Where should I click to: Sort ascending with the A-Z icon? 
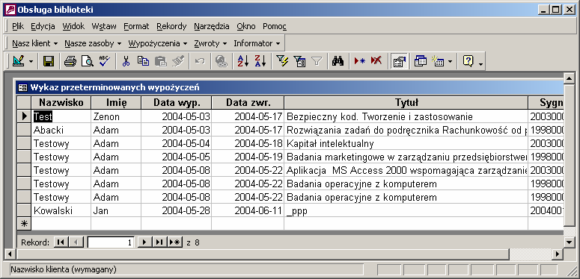[243, 61]
